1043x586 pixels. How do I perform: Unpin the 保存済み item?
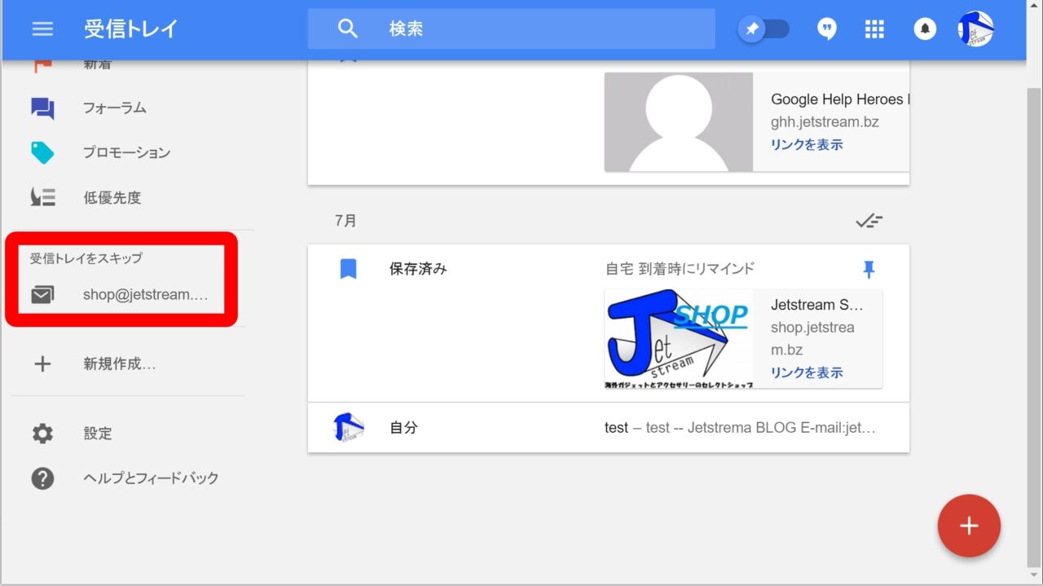tap(869, 269)
